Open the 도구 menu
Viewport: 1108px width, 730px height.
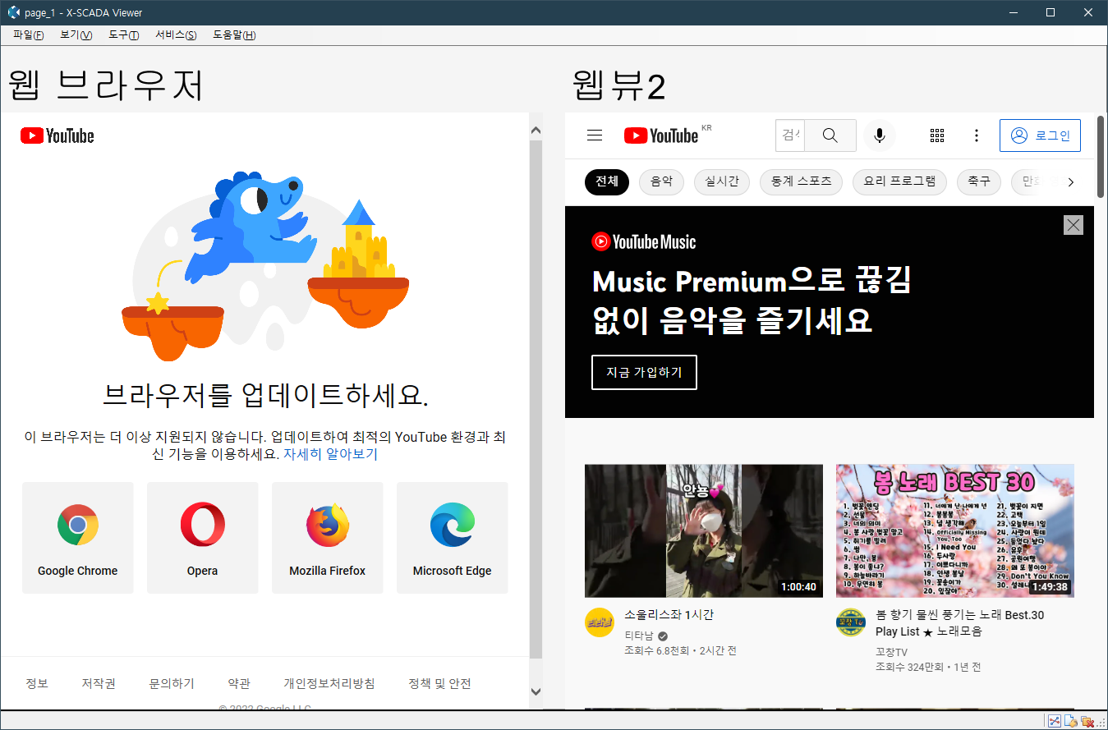(x=123, y=34)
